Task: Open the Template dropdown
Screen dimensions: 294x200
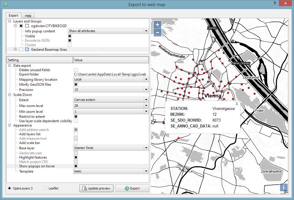Action: 111,171
